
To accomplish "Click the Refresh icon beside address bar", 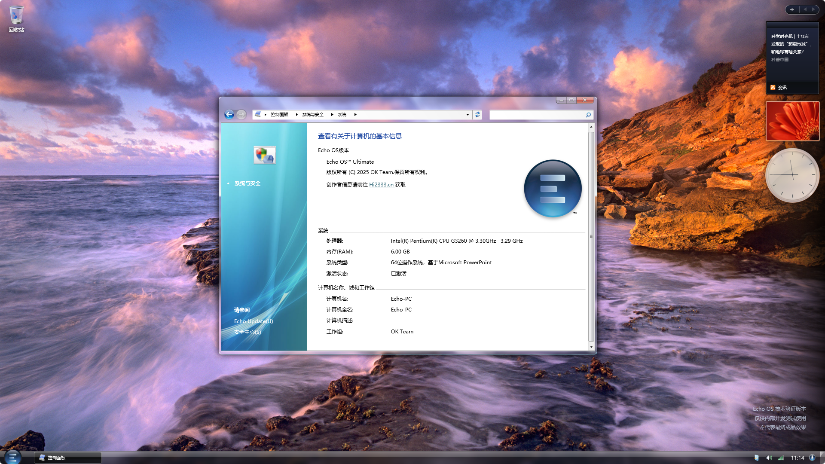I will (x=477, y=115).
